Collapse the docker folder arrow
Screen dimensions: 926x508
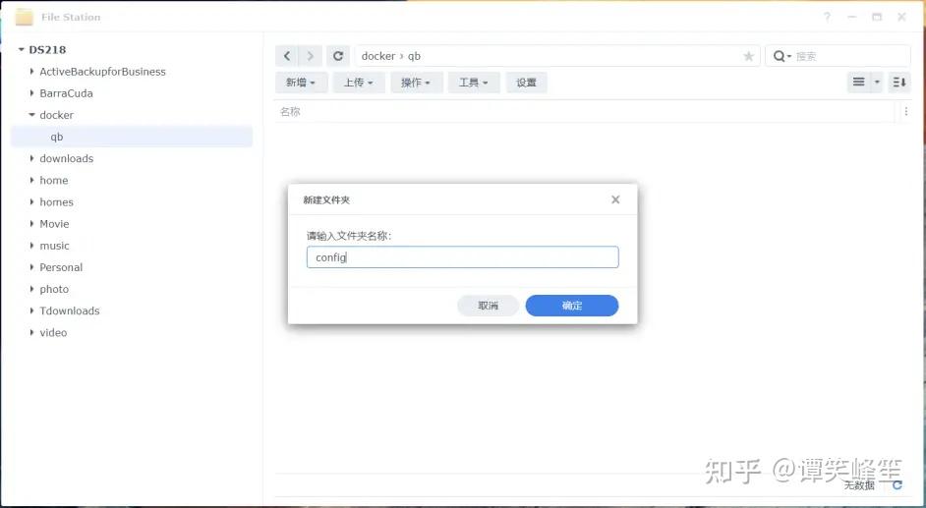(31, 115)
